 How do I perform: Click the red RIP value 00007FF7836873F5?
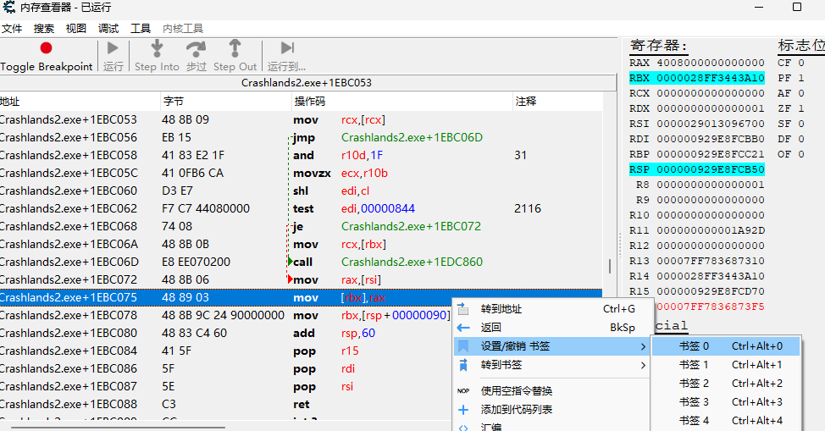pos(711,307)
